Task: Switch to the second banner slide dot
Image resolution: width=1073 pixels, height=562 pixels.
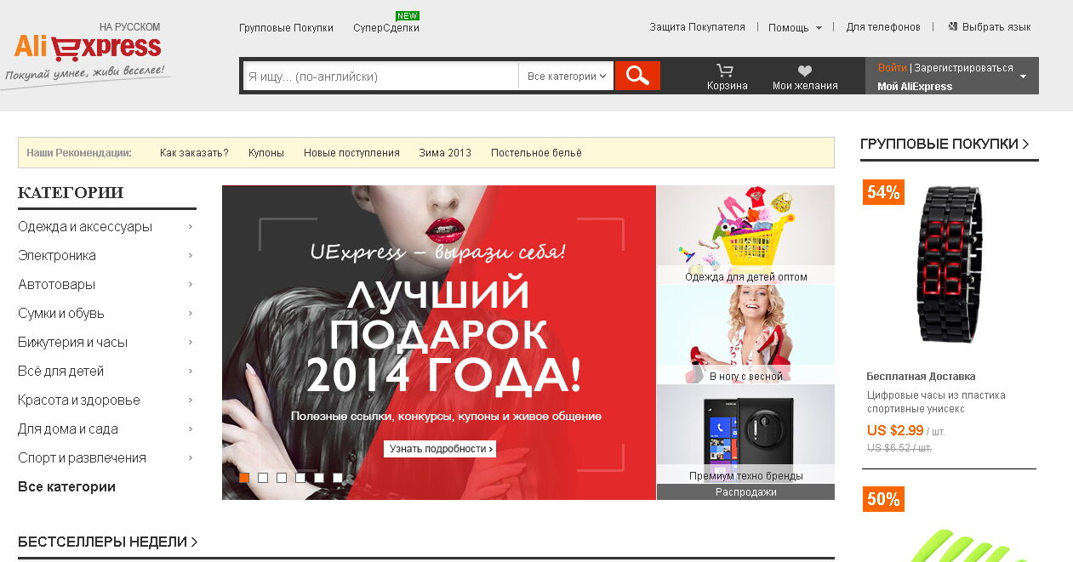Action: tap(263, 478)
